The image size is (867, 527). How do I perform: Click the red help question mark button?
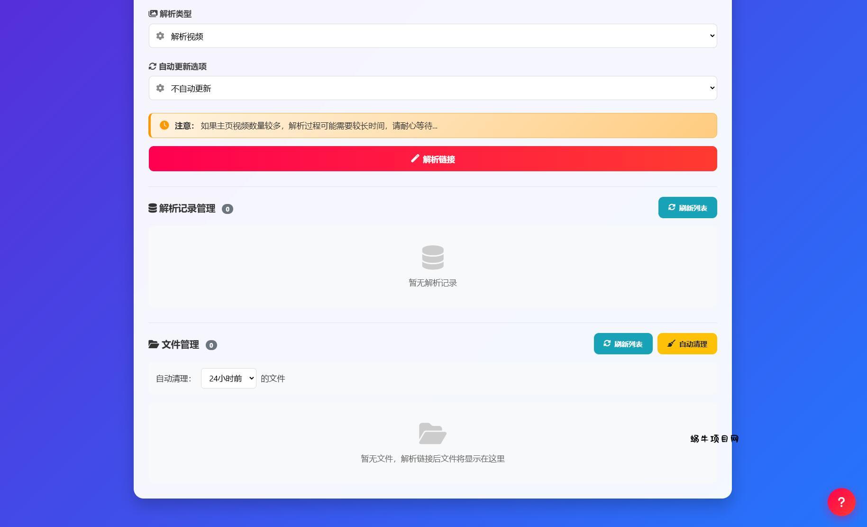click(x=841, y=502)
